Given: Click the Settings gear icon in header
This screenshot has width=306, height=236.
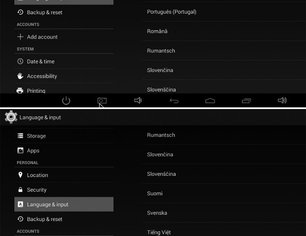Looking at the screenshot, I should [11, 117].
